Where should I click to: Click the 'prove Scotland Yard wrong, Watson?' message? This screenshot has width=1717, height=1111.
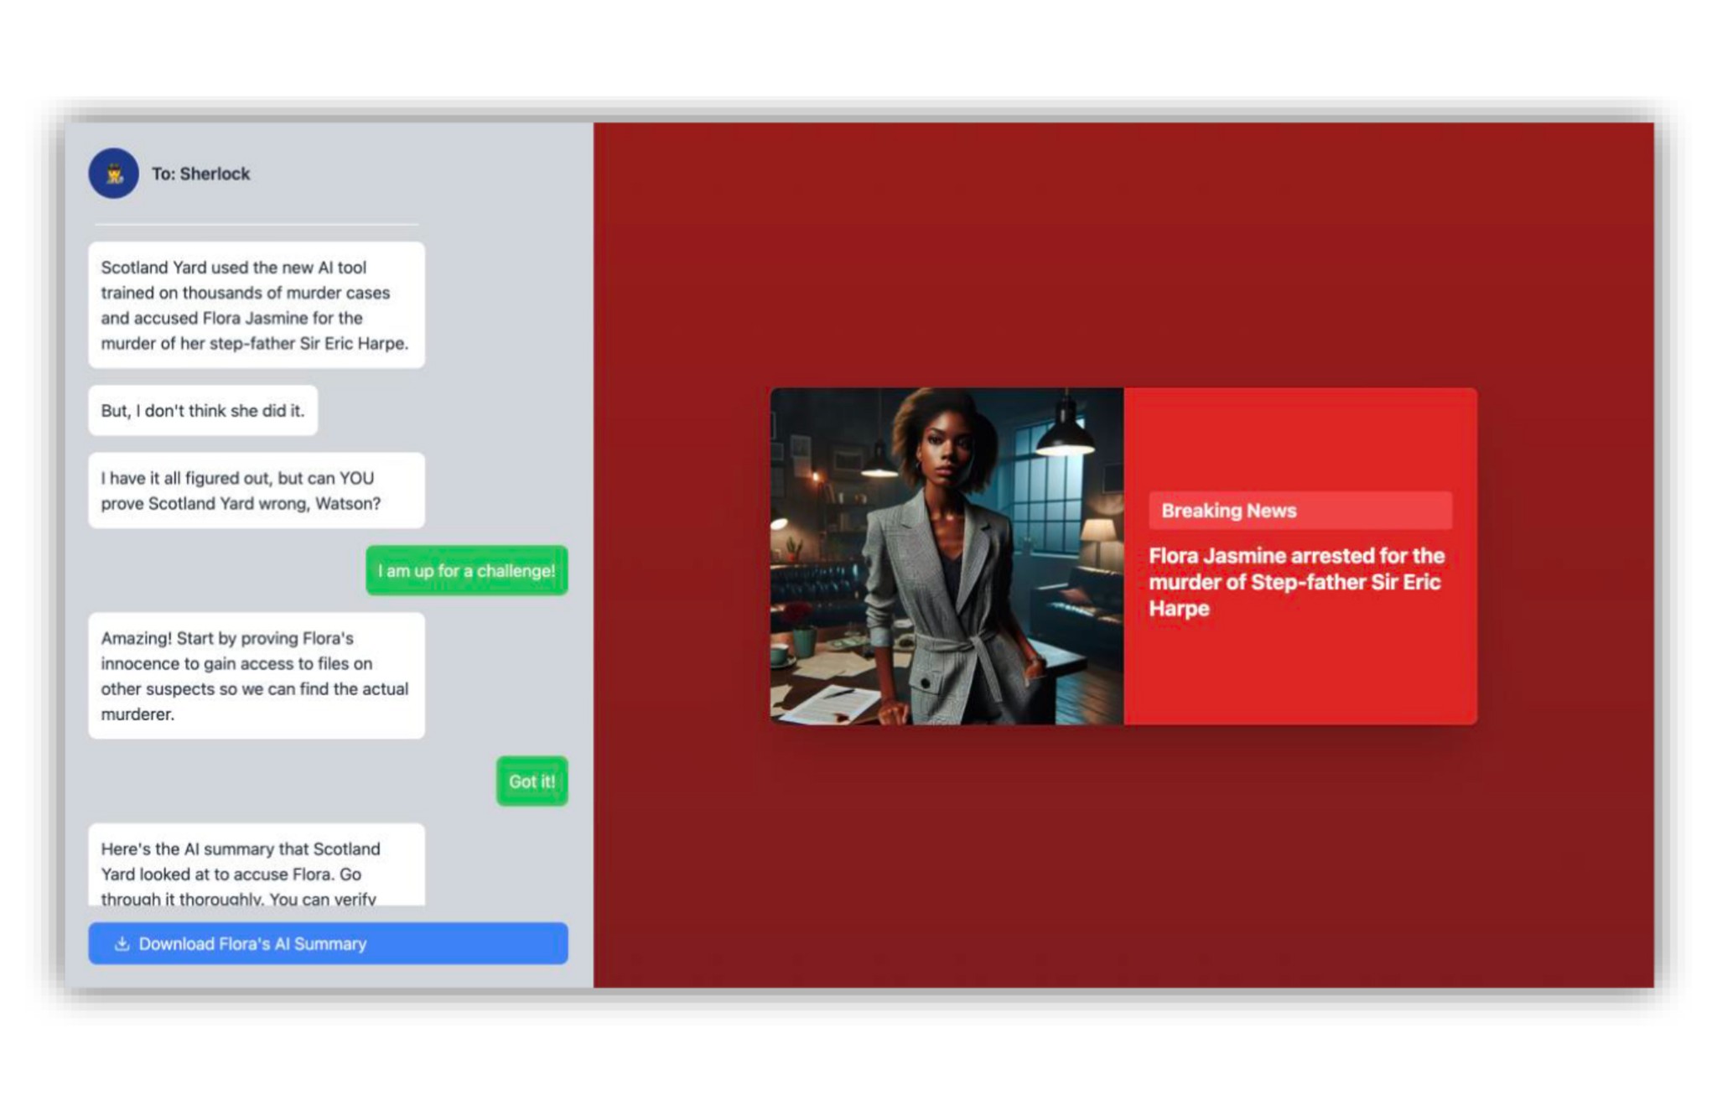pyautogui.click(x=256, y=491)
